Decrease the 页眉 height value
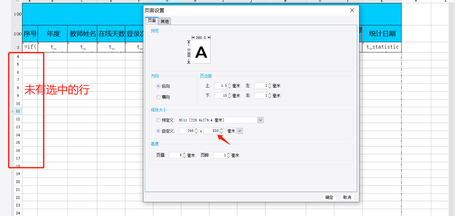This screenshot has width=455, height=216. tap(185, 157)
